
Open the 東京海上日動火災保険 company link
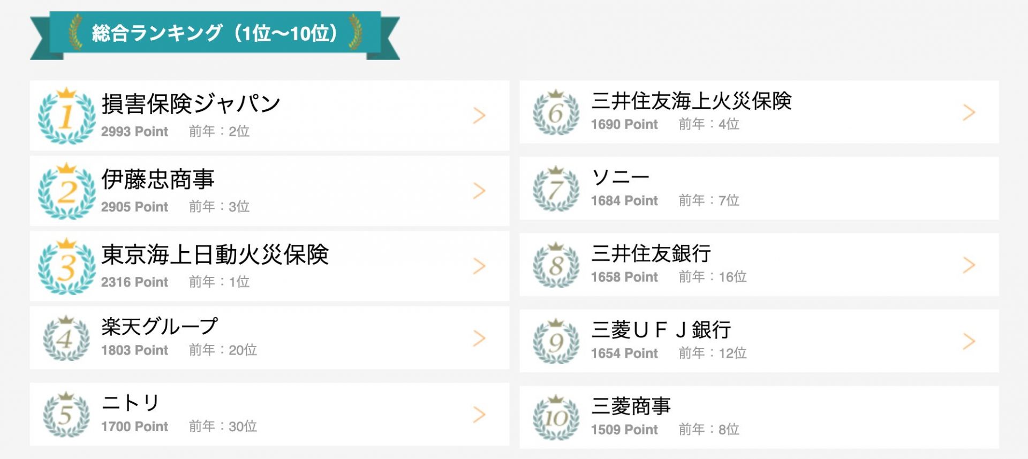point(215,254)
